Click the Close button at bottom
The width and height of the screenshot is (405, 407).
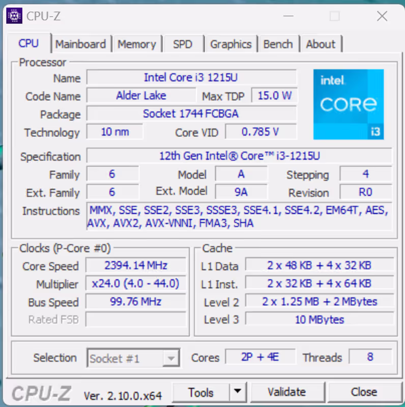pos(364,392)
